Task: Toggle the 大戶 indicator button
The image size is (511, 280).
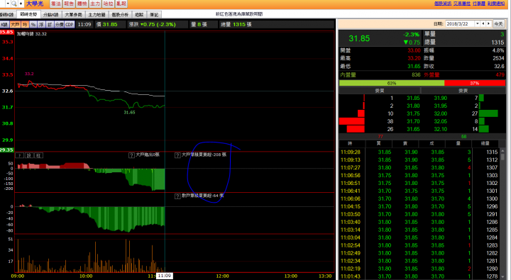Action: (15, 24)
